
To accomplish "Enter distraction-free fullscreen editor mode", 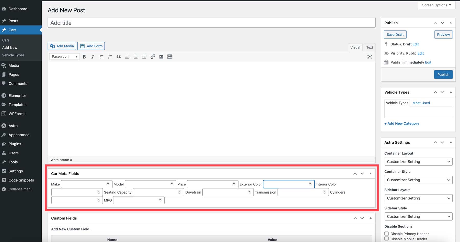I will (x=370, y=57).
